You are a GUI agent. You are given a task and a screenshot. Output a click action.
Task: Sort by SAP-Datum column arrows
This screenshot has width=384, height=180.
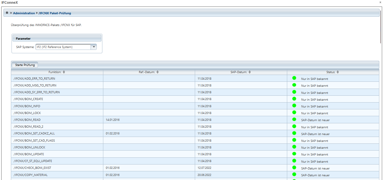click(250, 72)
